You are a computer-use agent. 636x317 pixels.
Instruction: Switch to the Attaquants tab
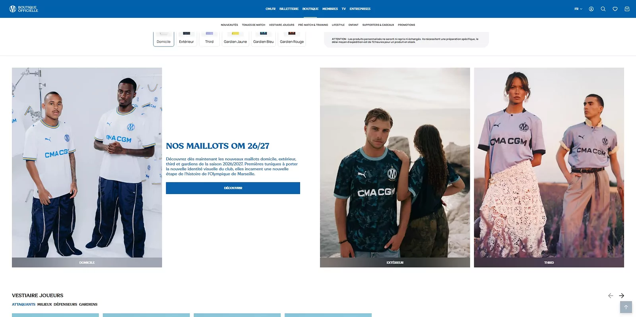click(23, 304)
